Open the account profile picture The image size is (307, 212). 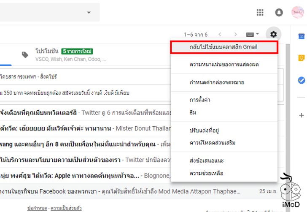tap(297, 12)
